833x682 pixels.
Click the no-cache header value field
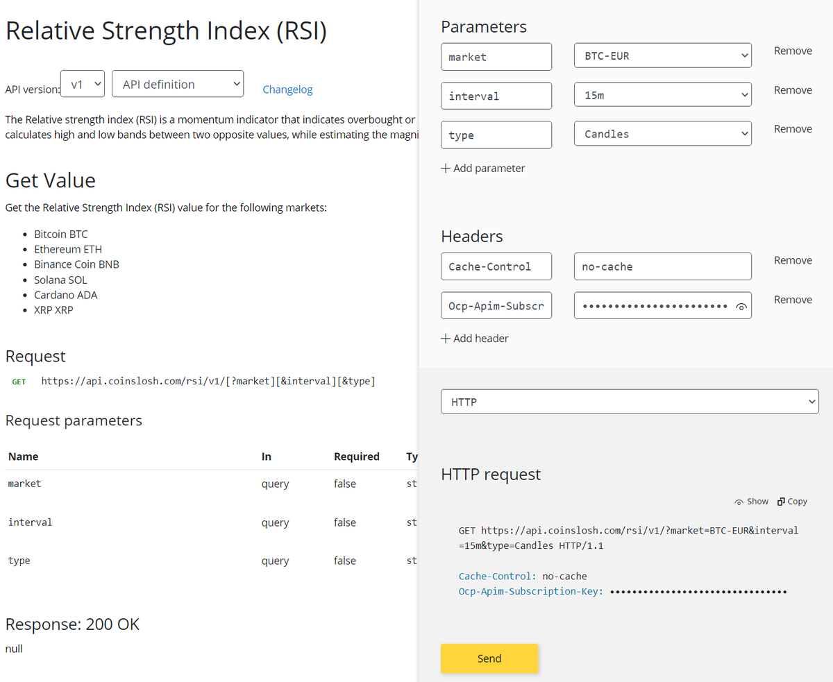[x=663, y=266]
